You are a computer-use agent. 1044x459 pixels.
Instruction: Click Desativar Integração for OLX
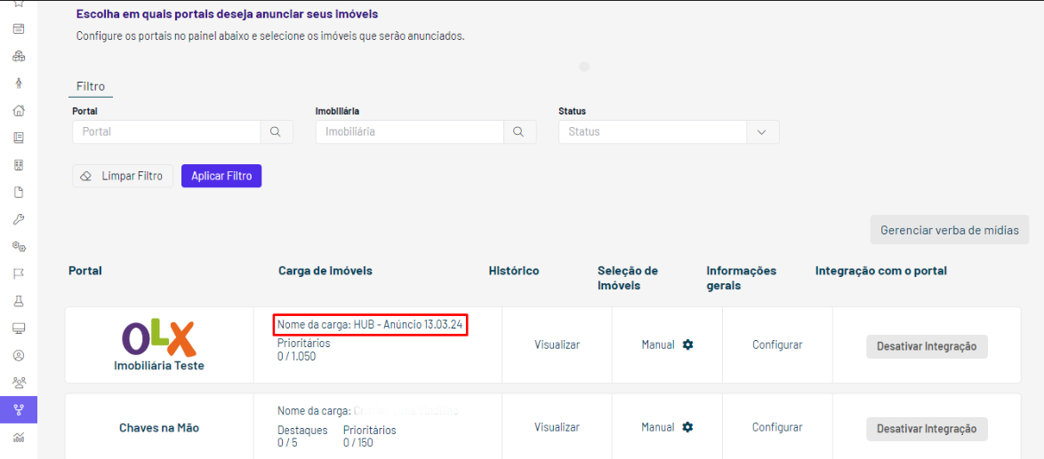pos(927,346)
